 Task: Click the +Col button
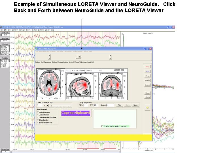147,67
